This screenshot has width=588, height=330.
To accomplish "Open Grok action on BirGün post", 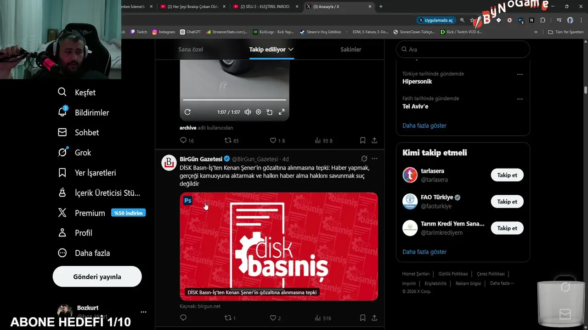I will [x=364, y=159].
